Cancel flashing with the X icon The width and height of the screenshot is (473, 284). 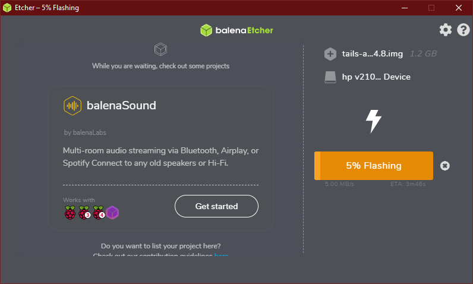click(445, 166)
